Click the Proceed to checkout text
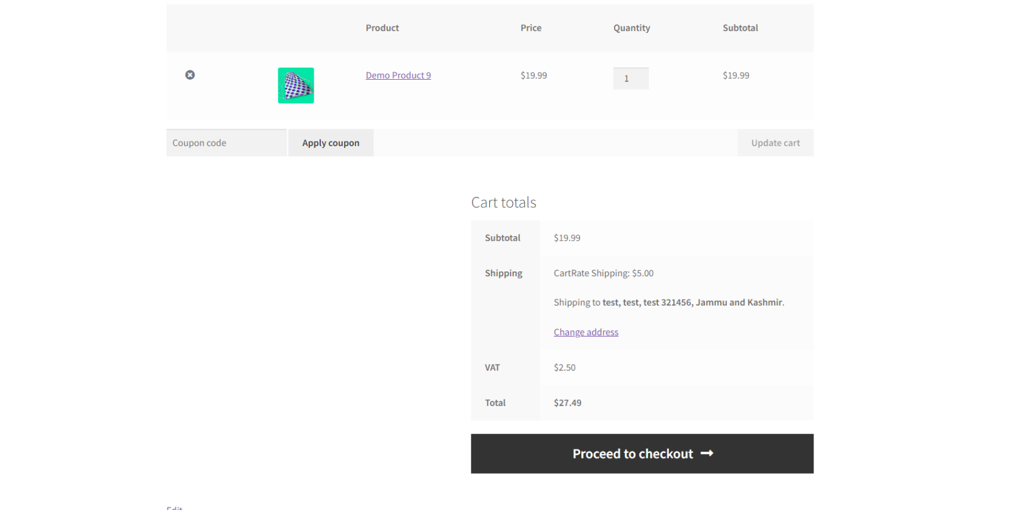This screenshot has width=1033, height=510. tap(632, 454)
